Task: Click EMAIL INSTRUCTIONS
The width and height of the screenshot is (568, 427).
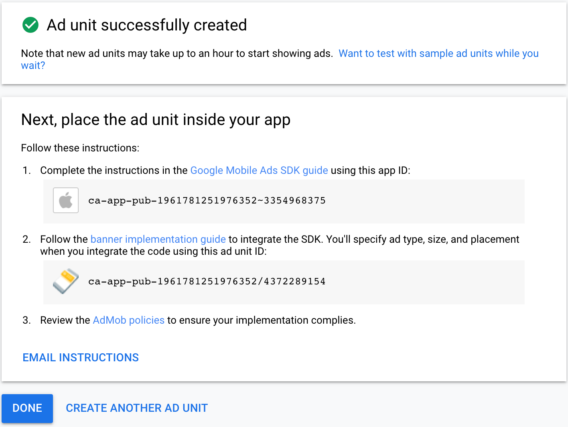Action: [x=81, y=357]
